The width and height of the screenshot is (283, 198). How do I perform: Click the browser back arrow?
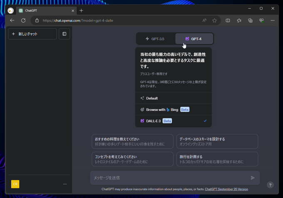tap(12, 20)
